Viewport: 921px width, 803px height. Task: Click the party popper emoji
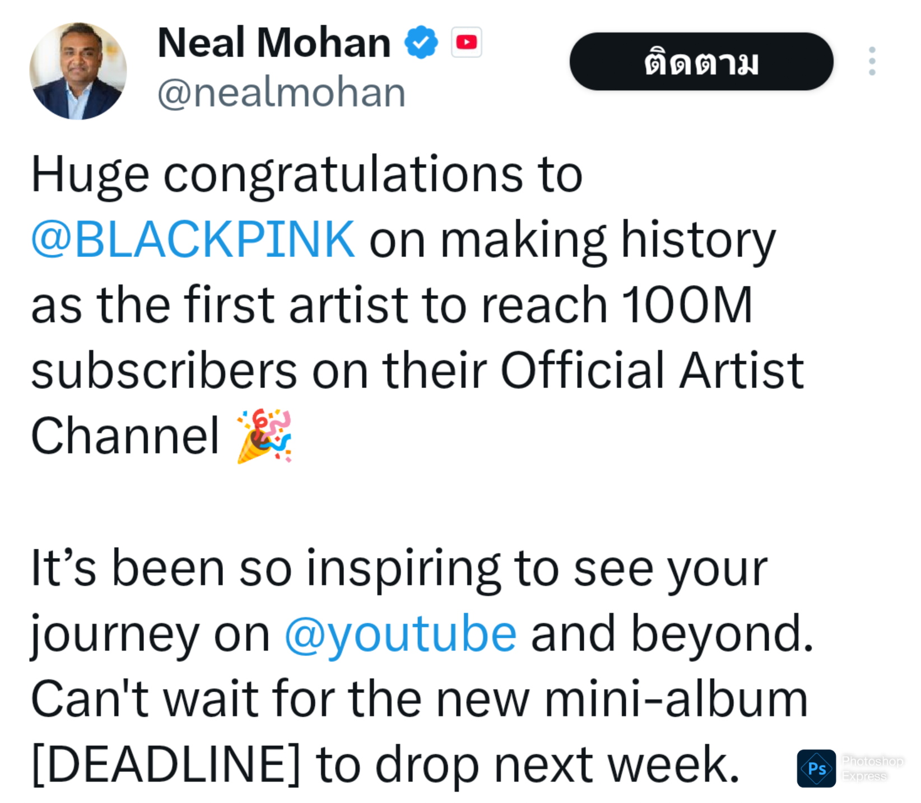[x=264, y=436]
